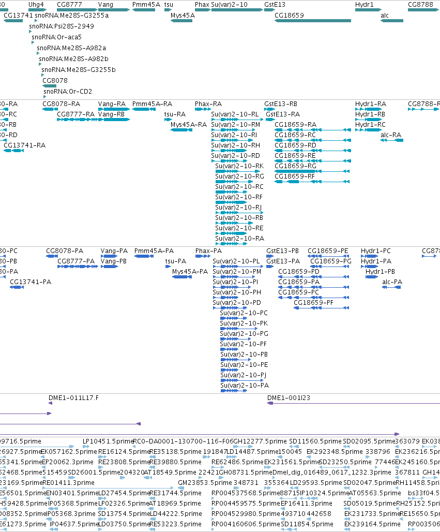Click the CG18659-RA transcript label
This screenshot has width=440, height=532.
tap(296, 125)
